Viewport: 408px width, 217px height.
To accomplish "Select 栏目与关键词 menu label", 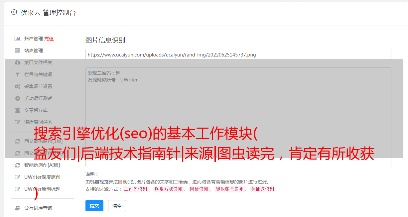I will pyautogui.click(x=38, y=74).
